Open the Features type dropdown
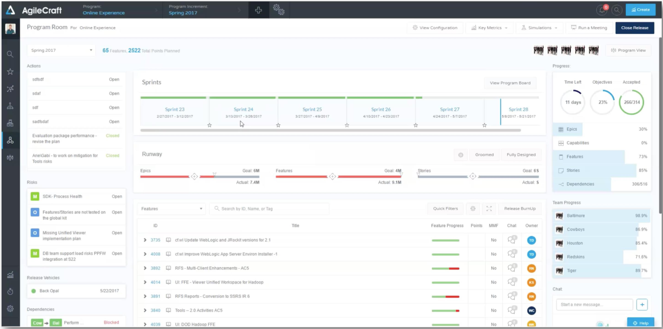The width and height of the screenshot is (663, 329). coord(172,209)
